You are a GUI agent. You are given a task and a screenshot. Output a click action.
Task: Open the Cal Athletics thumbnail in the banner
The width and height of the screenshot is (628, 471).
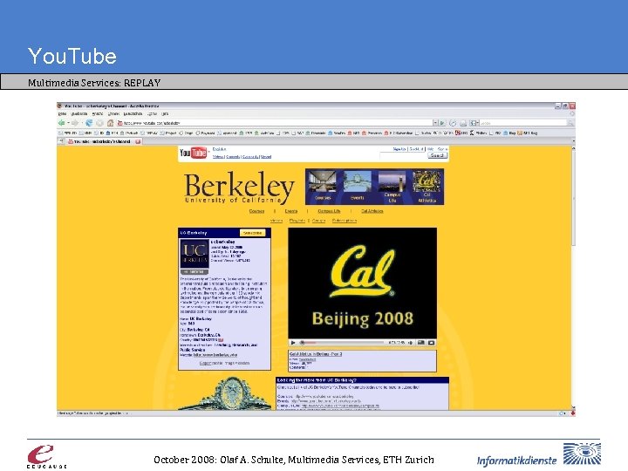(x=427, y=187)
